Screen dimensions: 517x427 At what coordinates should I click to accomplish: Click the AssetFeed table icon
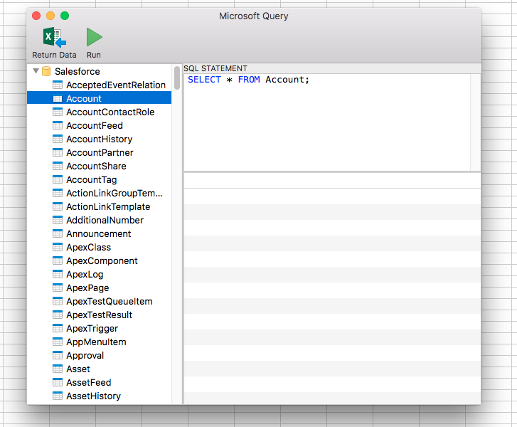[58, 382]
